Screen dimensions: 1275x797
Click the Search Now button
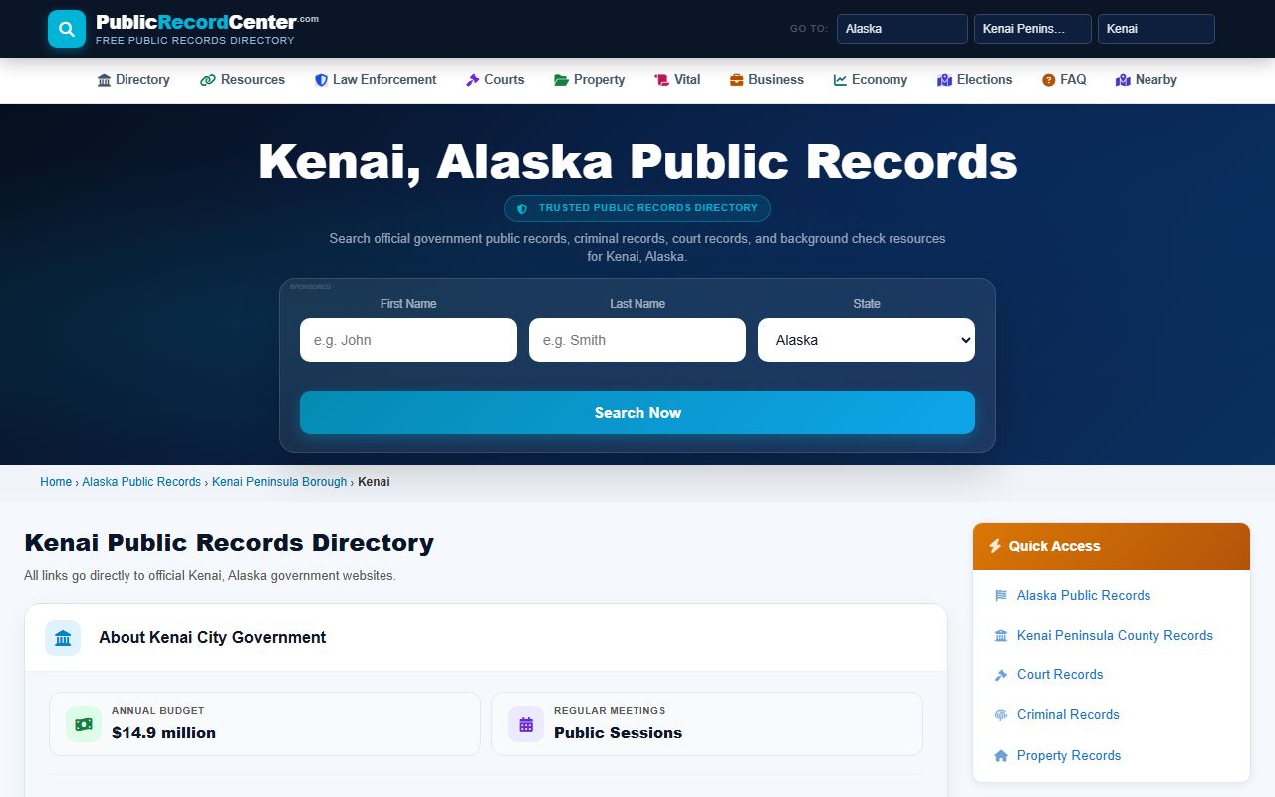click(637, 412)
